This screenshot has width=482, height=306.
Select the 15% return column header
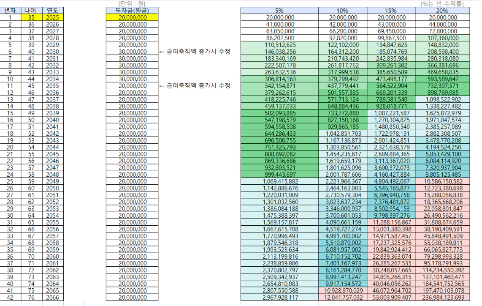click(391, 11)
